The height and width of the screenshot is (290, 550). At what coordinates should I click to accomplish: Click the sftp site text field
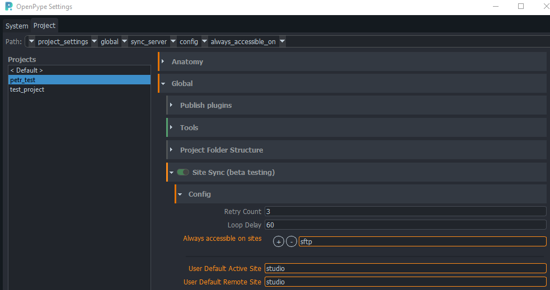[x=422, y=241]
